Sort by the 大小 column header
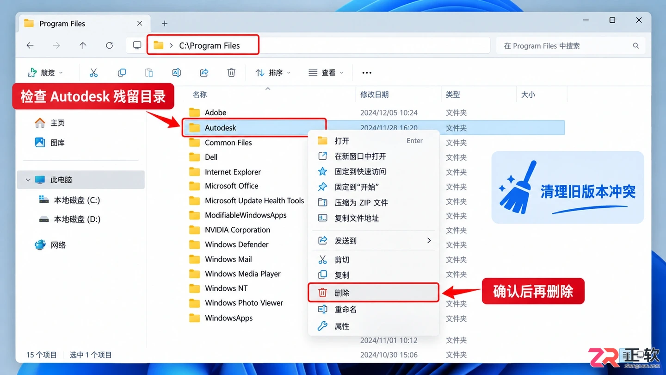The width and height of the screenshot is (666, 375). point(528,94)
